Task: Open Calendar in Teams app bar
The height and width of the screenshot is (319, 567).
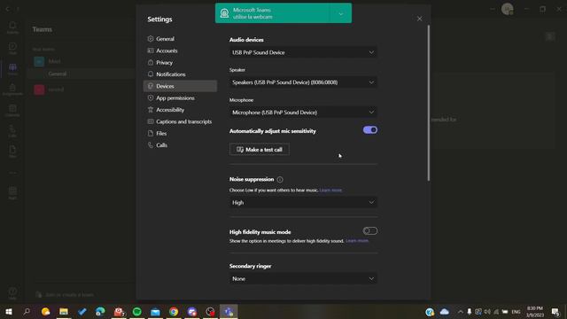Action: [x=12, y=110]
